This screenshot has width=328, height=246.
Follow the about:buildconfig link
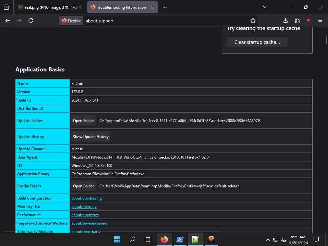(86, 198)
